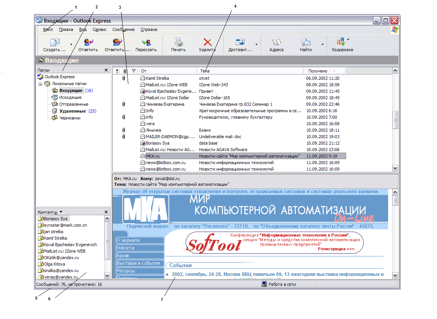Open the Файл menu

(48, 29)
